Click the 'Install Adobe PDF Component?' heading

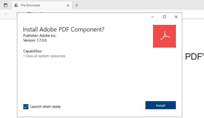[64, 30]
